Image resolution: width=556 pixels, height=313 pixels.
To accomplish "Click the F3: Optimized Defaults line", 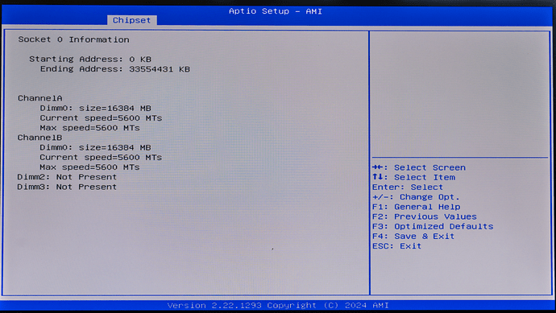I will click(433, 227).
